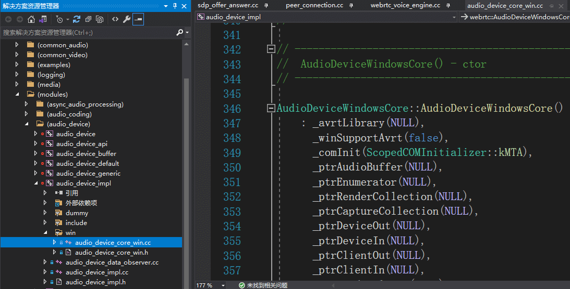This screenshot has width=570, height=289.
Task: Expand the (logging) folder
Action: coord(17,74)
